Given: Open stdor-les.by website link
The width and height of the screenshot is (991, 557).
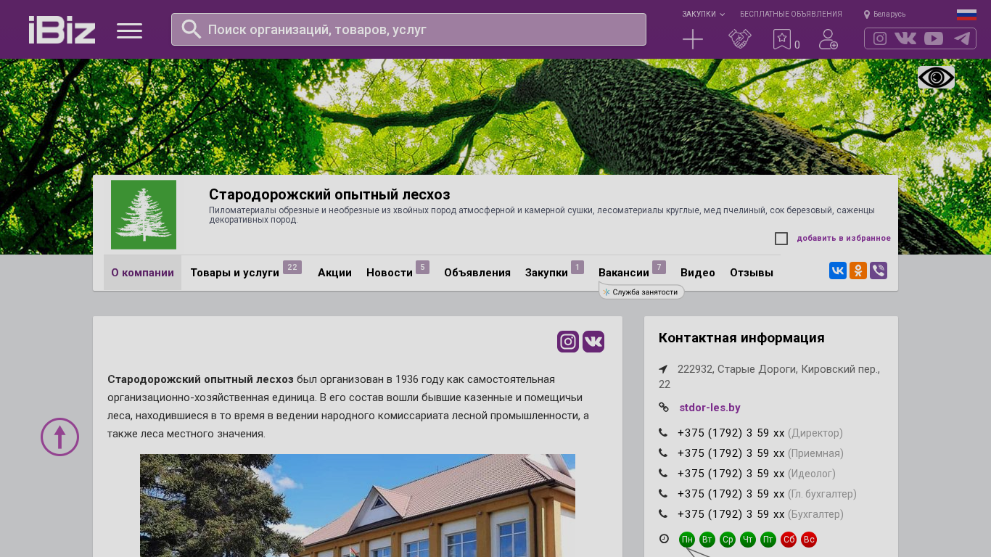Looking at the screenshot, I should point(710,408).
